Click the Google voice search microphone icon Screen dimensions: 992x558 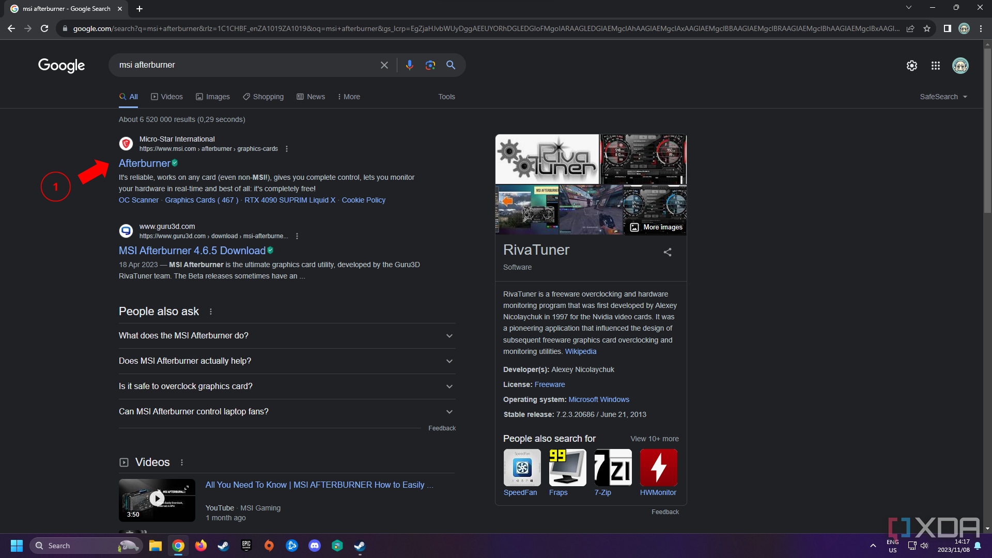(410, 66)
